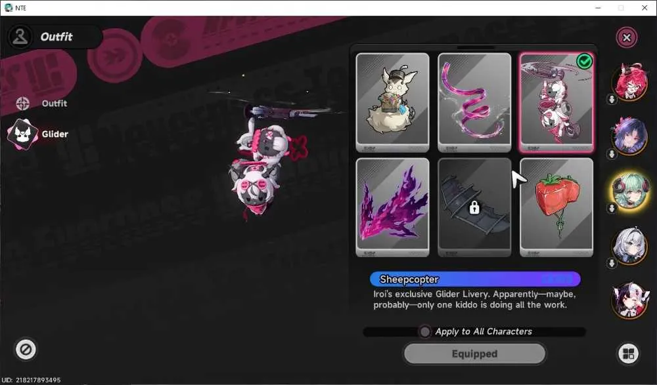Click the Sheepcopter name banner
Image resolution: width=657 pixels, height=385 pixels.
[475, 279]
